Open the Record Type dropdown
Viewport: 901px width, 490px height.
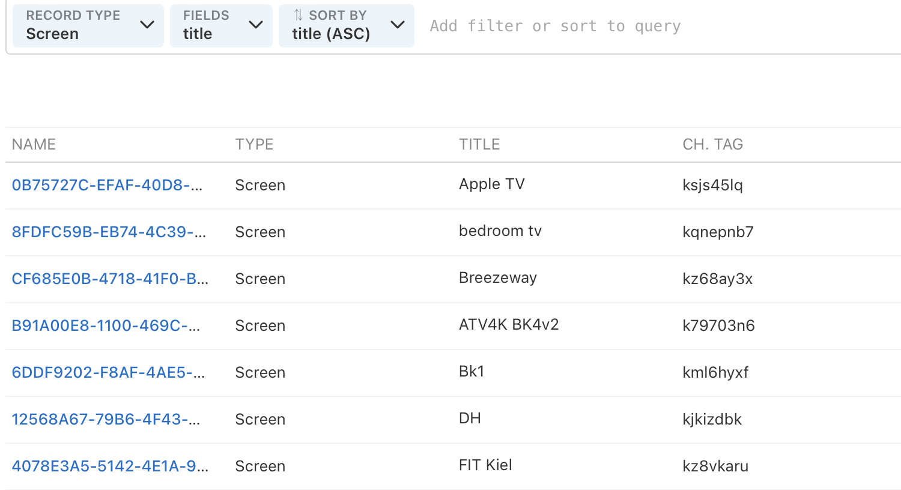coord(88,25)
